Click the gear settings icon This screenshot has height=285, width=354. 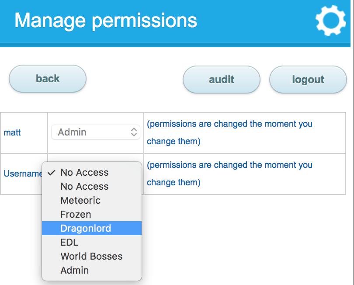pos(330,20)
